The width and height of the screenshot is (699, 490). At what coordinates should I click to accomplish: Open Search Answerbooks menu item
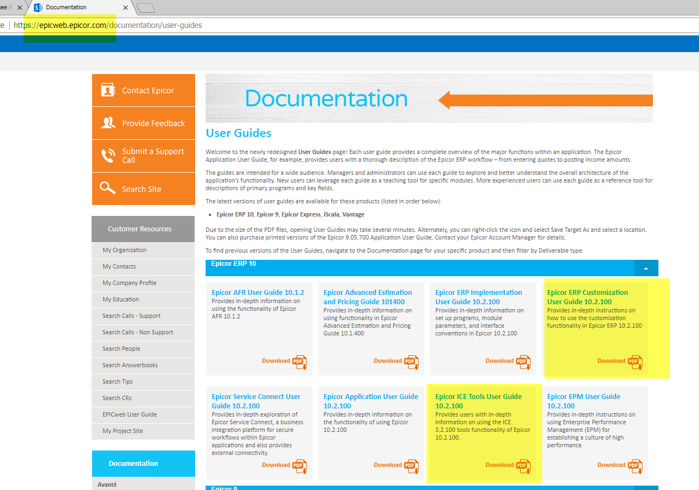(143, 365)
